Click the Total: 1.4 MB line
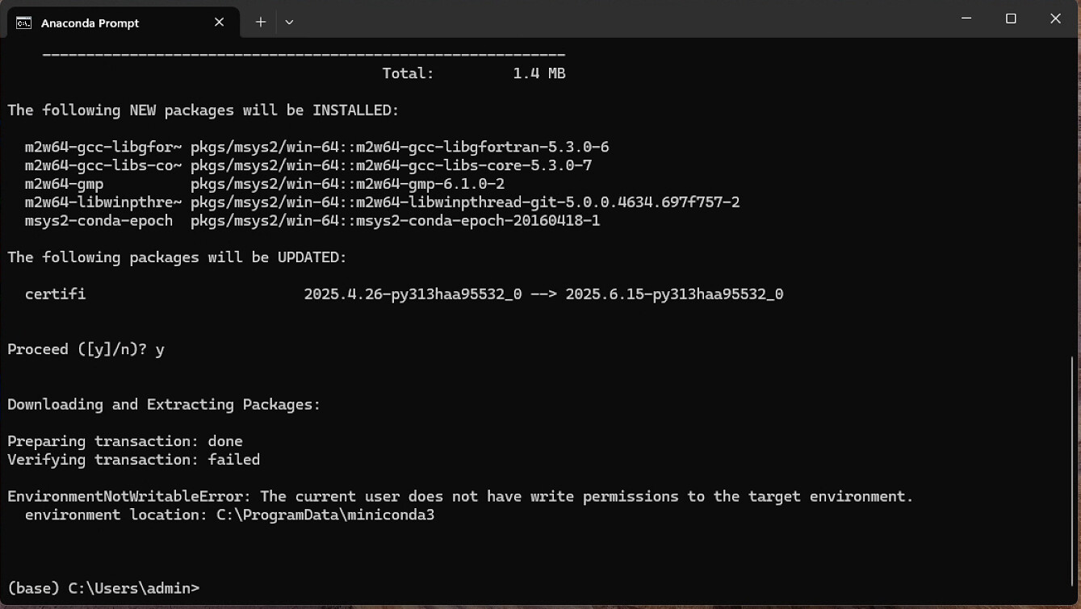The image size is (1081, 609). point(474,73)
